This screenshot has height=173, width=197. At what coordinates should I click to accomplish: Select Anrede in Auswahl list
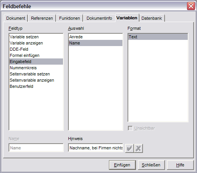tap(95, 37)
